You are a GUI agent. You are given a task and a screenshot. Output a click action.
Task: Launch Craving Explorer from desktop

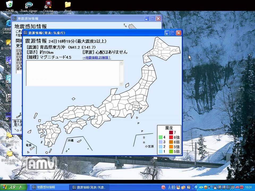pyautogui.click(x=48, y=5)
